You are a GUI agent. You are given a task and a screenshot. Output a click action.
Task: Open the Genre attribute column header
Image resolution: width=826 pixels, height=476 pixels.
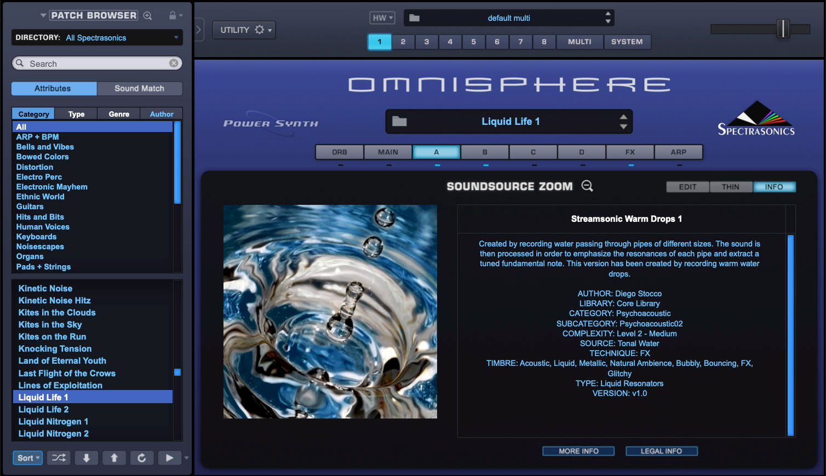click(x=119, y=114)
